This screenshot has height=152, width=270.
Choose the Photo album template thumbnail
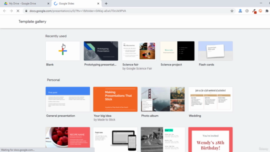pyautogui.click(x=163, y=99)
